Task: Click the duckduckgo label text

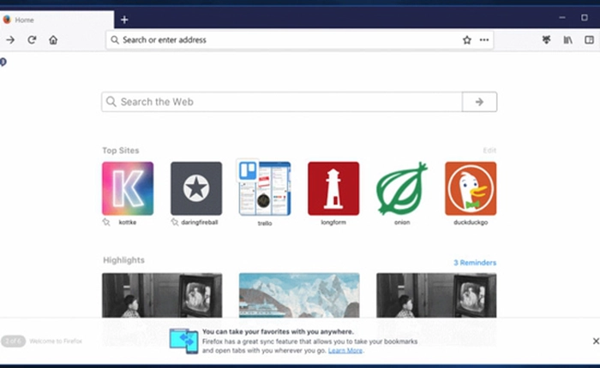Action: point(471,222)
